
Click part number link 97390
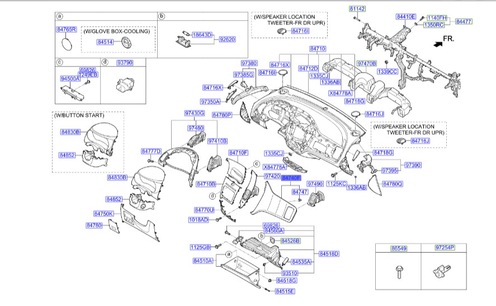click(x=413, y=165)
